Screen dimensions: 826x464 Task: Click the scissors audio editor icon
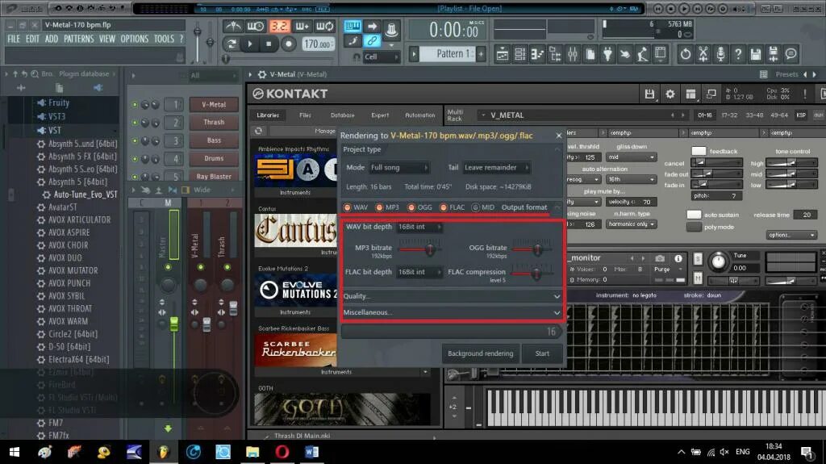[703, 54]
